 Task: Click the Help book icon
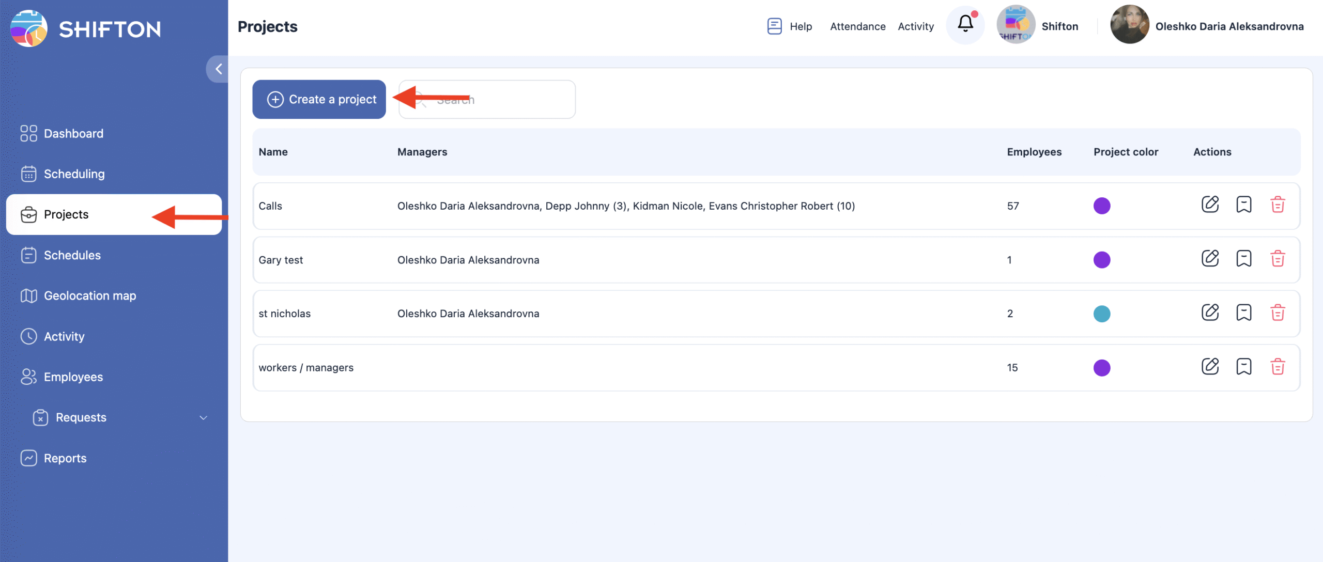pos(774,26)
